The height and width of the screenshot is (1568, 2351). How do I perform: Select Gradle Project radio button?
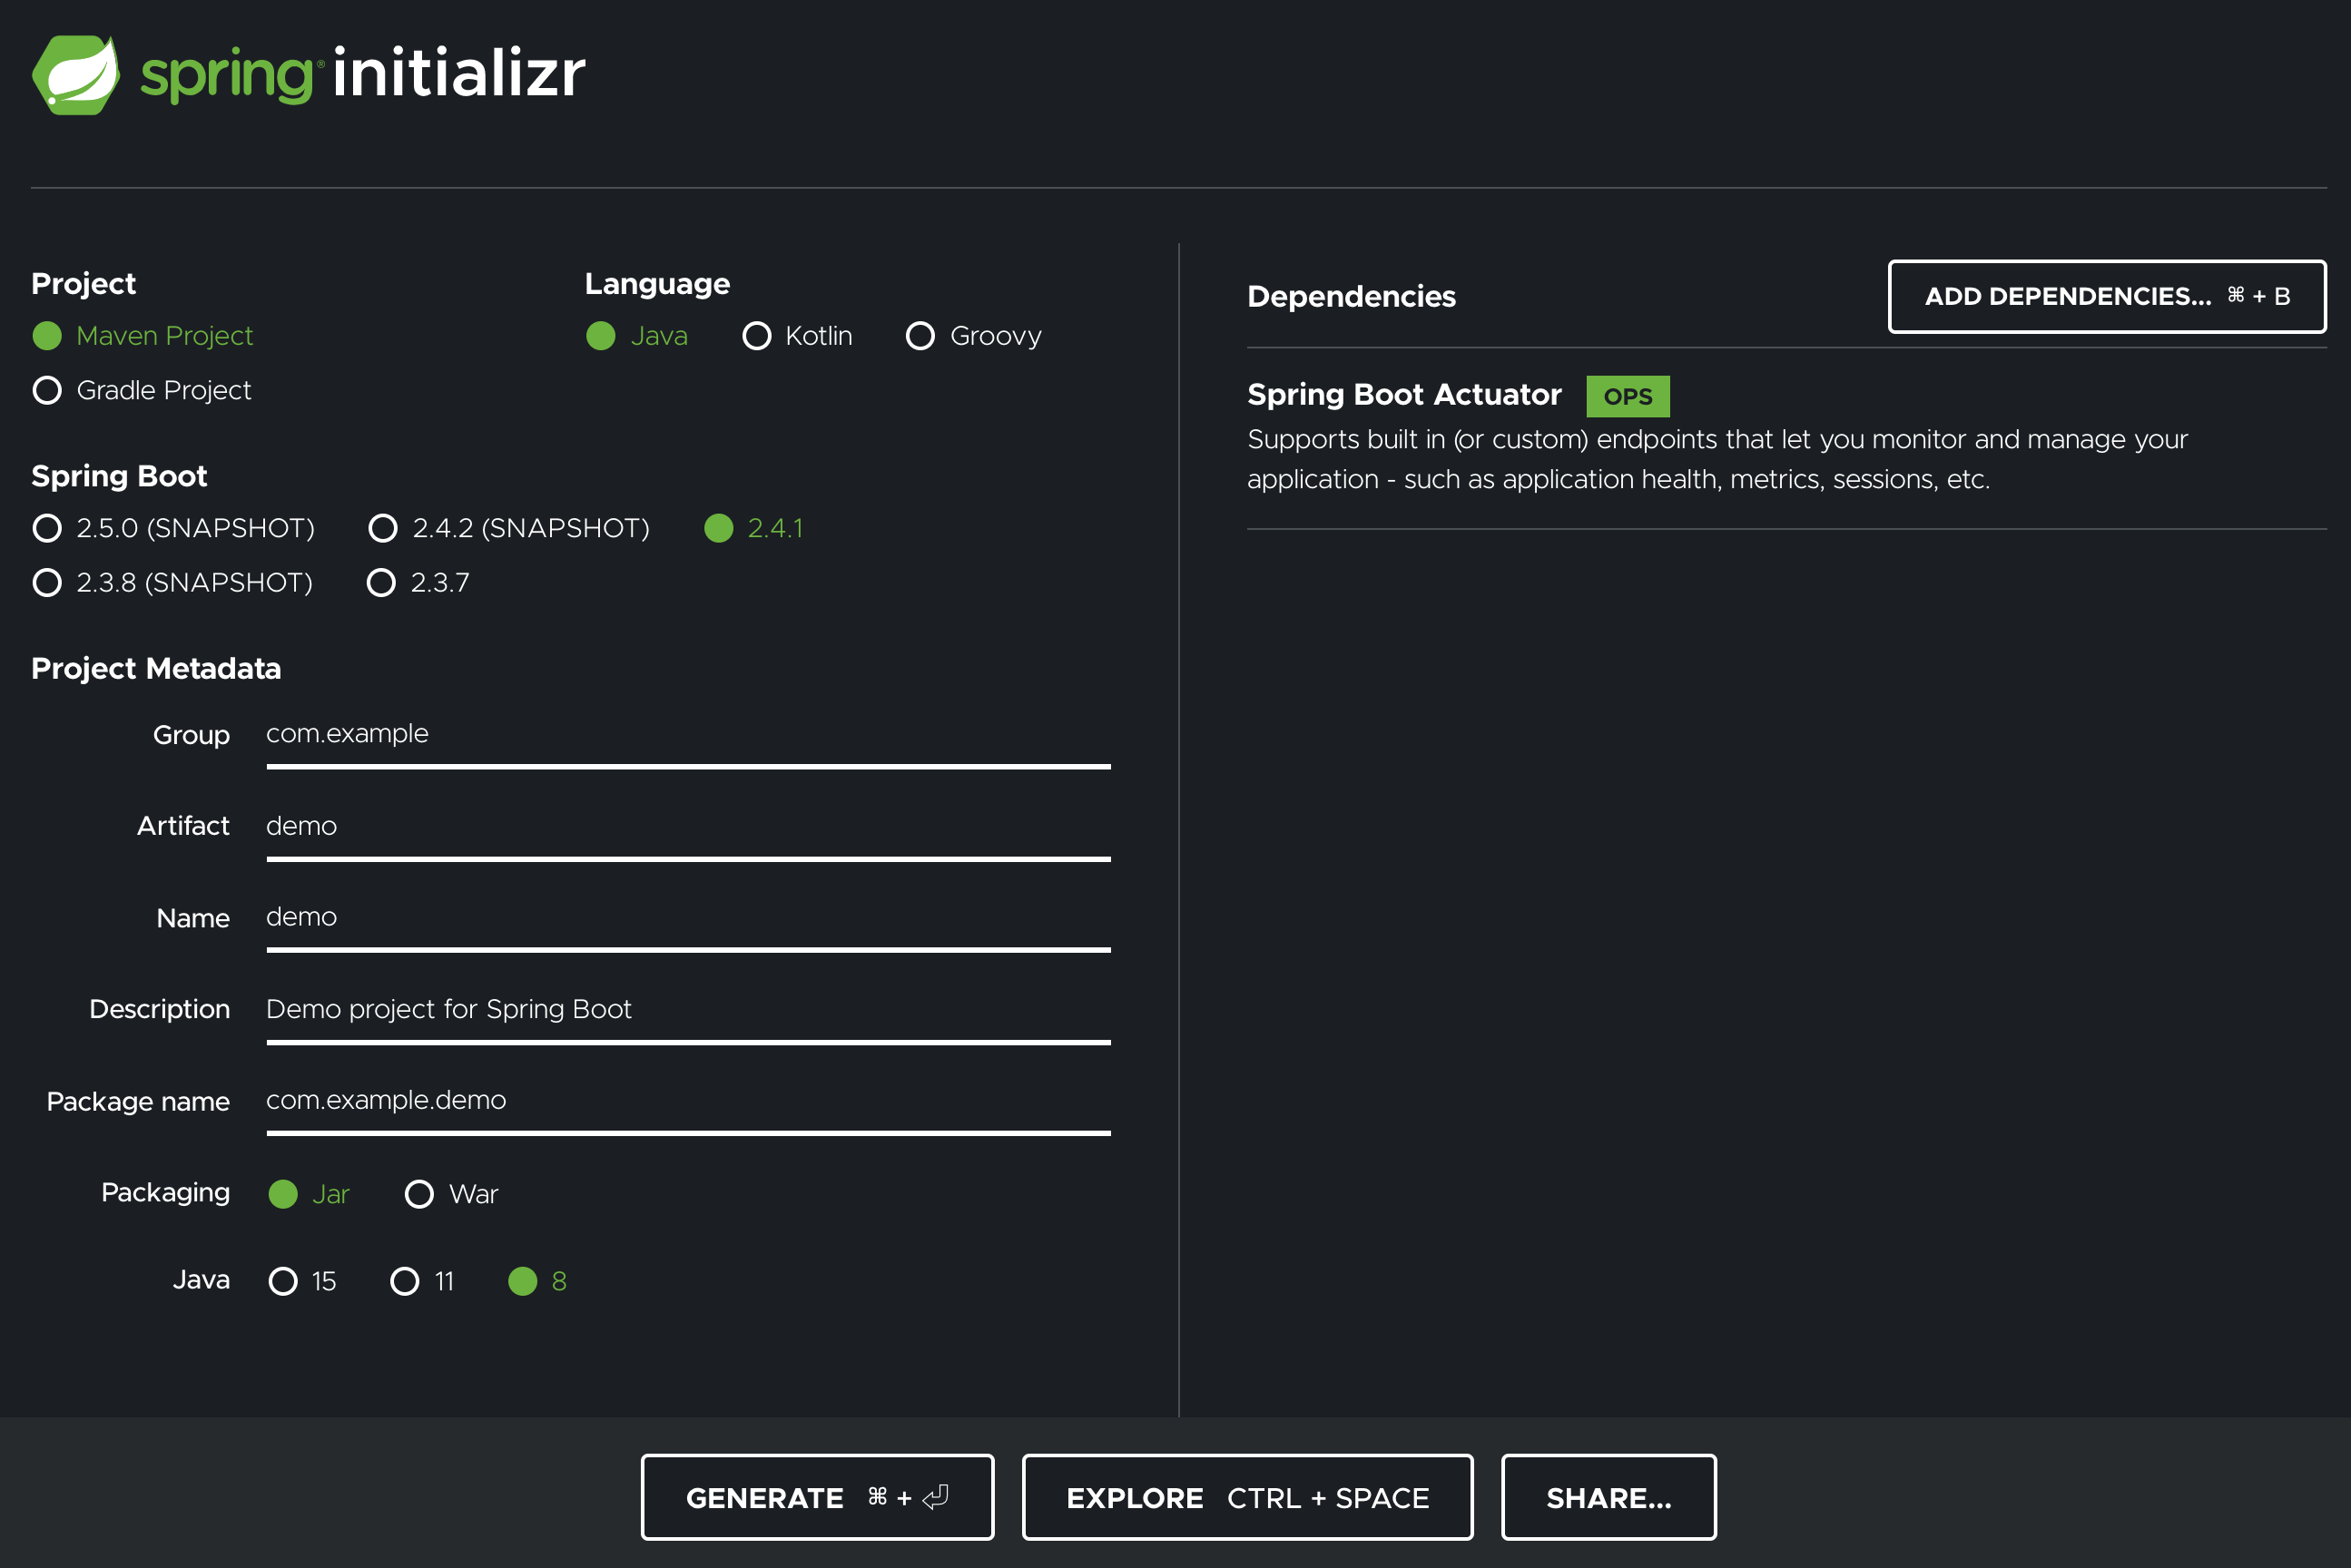point(47,390)
